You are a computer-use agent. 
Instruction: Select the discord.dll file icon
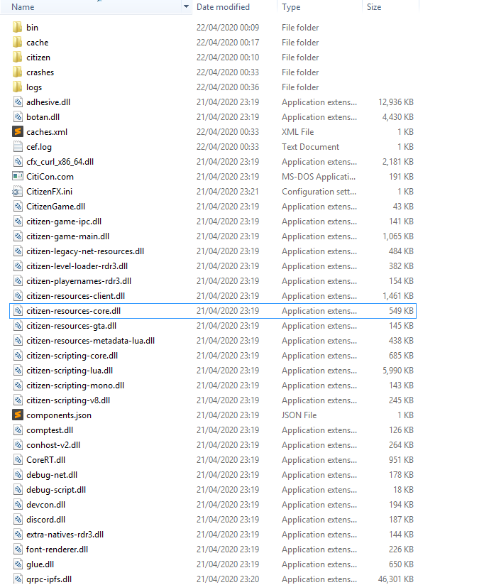18,520
